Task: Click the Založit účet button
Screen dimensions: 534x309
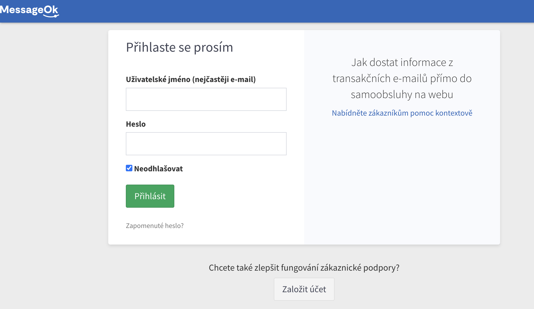Action: click(x=304, y=289)
